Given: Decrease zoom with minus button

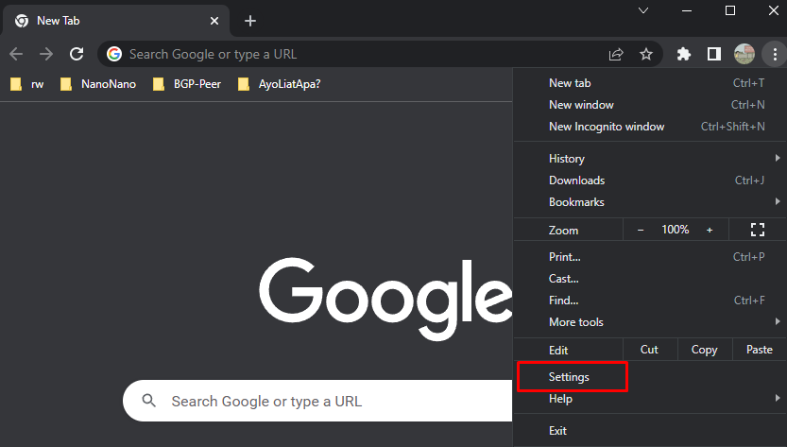Looking at the screenshot, I should tap(641, 230).
